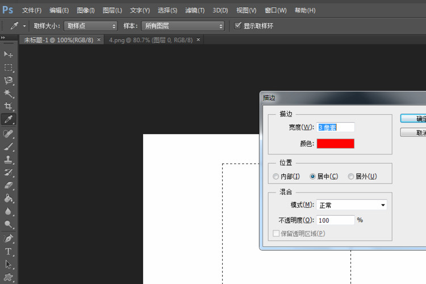The image size is (426, 284).
Task: Select the Rectangular Marquee tool
Action: tap(9, 68)
